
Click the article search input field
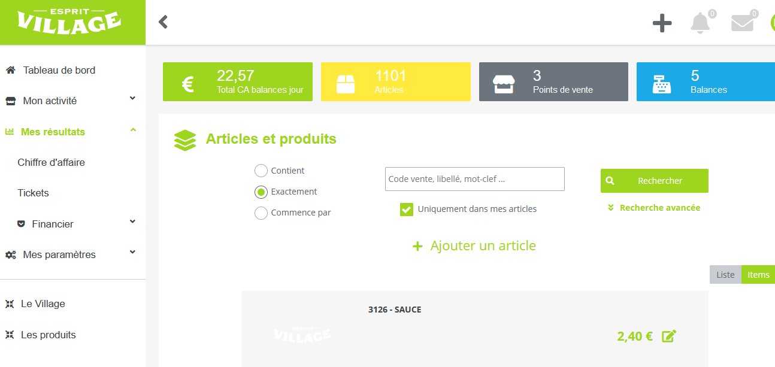(474, 179)
